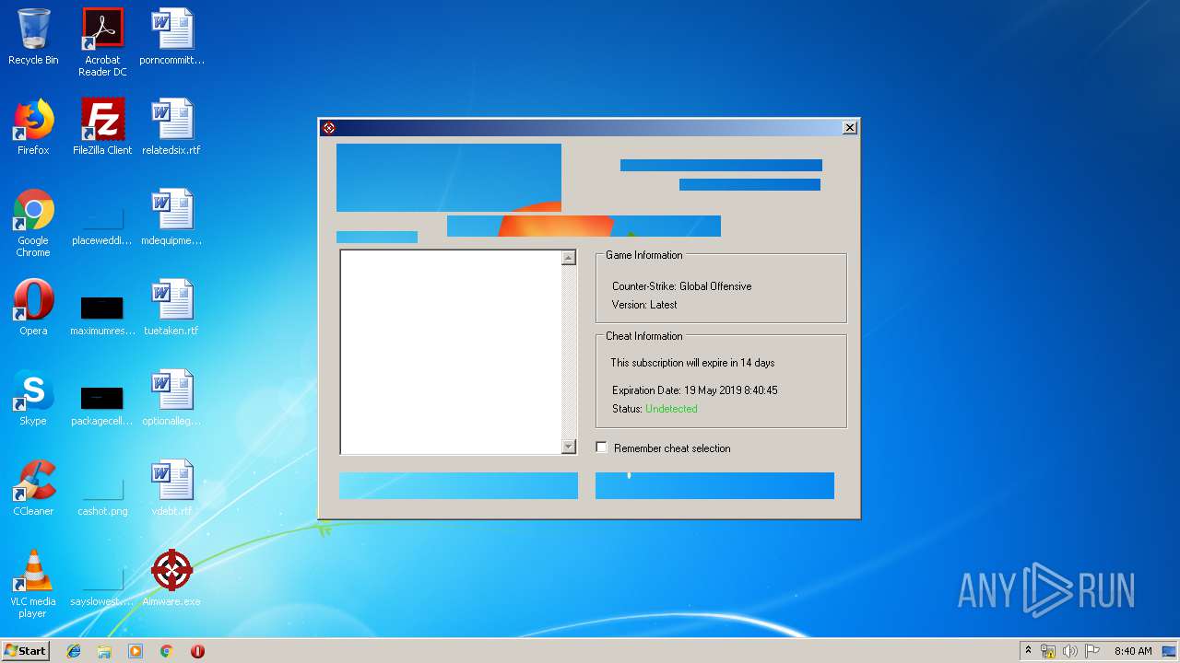Show hidden system tray icons arrow
The width and height of the screenshot is (1180, 663).
pos(1028,650)
